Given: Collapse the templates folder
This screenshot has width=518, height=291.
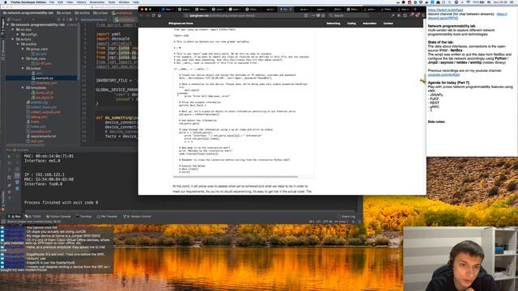Looking at the screenshot, I should point(23,88).
